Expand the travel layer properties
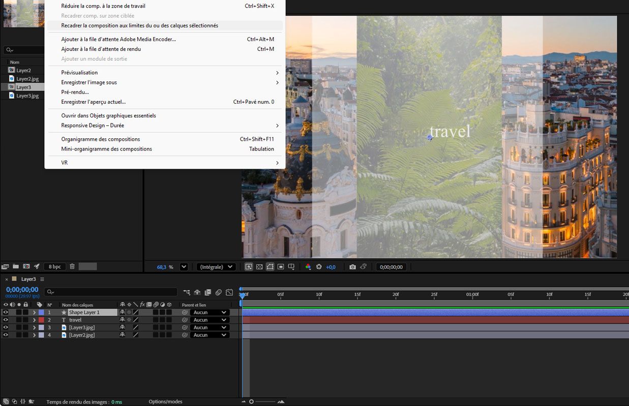The image size is (629, 406). point(34,320)
